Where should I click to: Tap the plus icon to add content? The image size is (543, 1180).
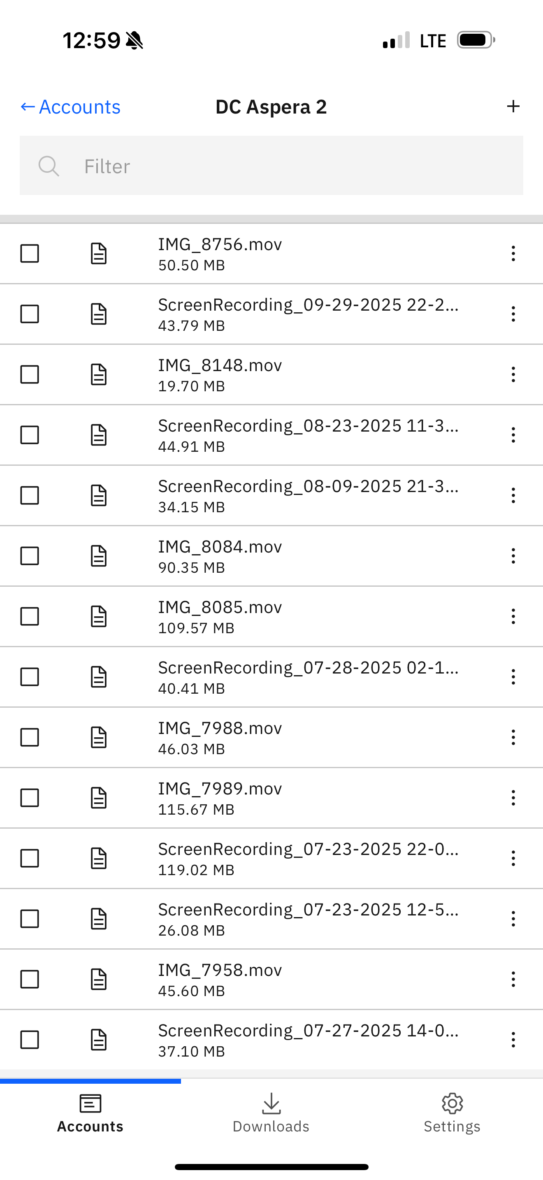[x=513, y=106]
